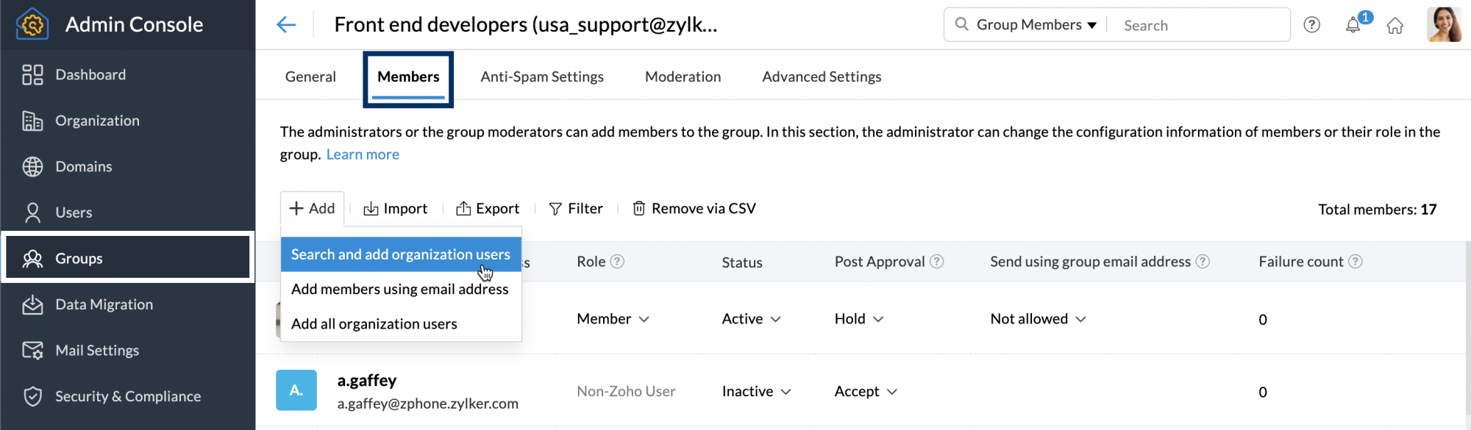Go back using the left arrow
The height and width of the screenshot is (430, 1471).
tap(286, 25)
